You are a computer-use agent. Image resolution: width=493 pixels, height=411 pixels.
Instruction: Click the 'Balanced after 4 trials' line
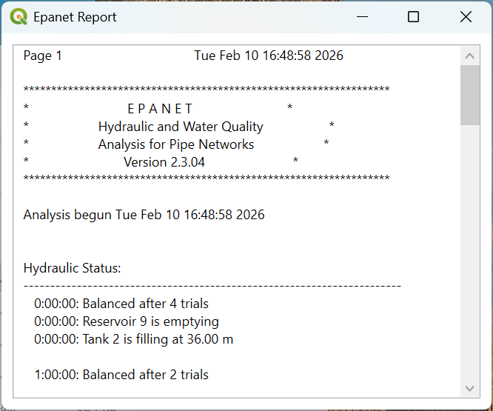coord(121,304)
